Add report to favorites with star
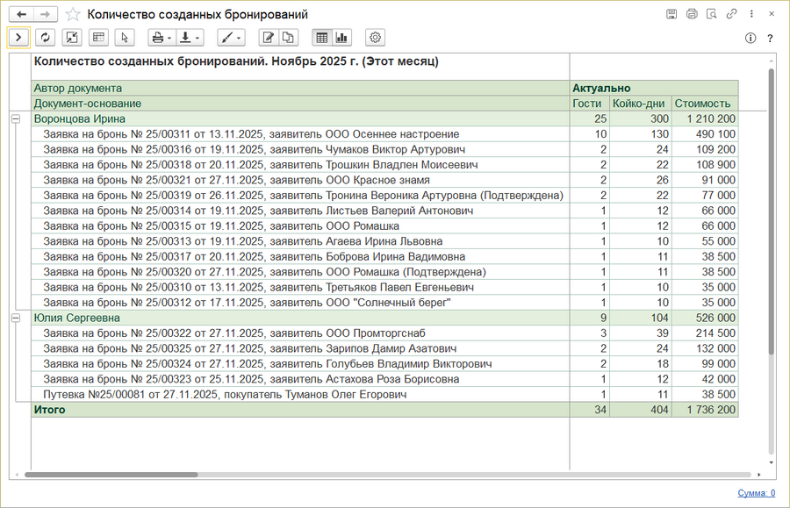Screen dimensions: 790x508 [x=73, y=15]
